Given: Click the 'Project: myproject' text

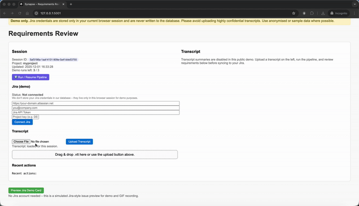Looking at the screenshot, I should [x=25, y=63].
